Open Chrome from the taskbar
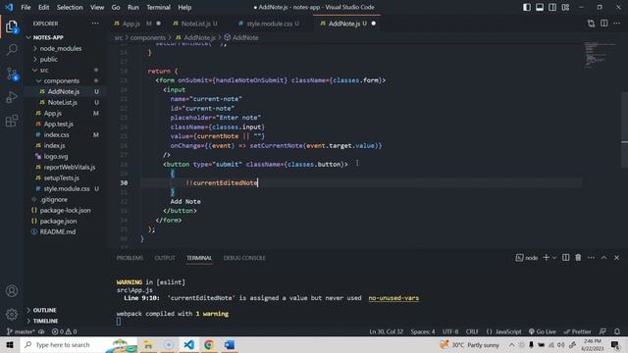This screenshot has height=353, width=628. coord(209,344)
